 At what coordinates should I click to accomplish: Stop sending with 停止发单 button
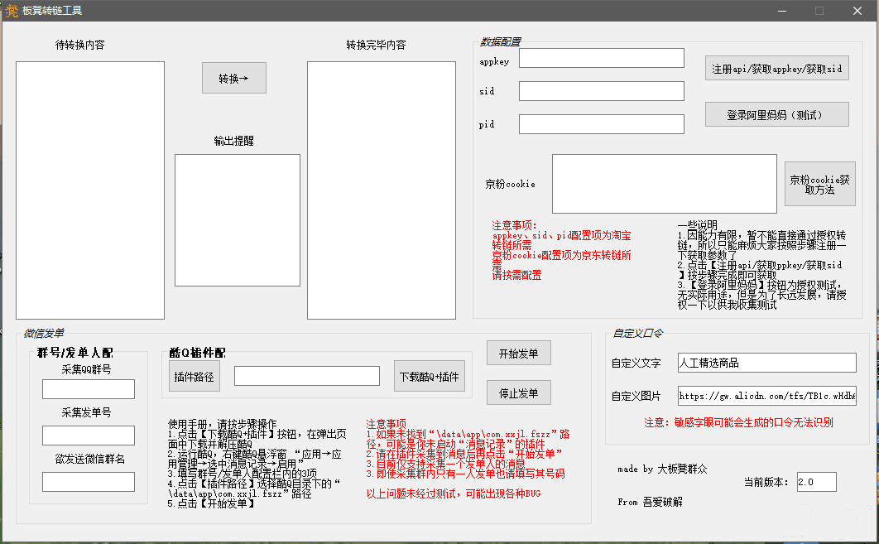pos(518,392)
